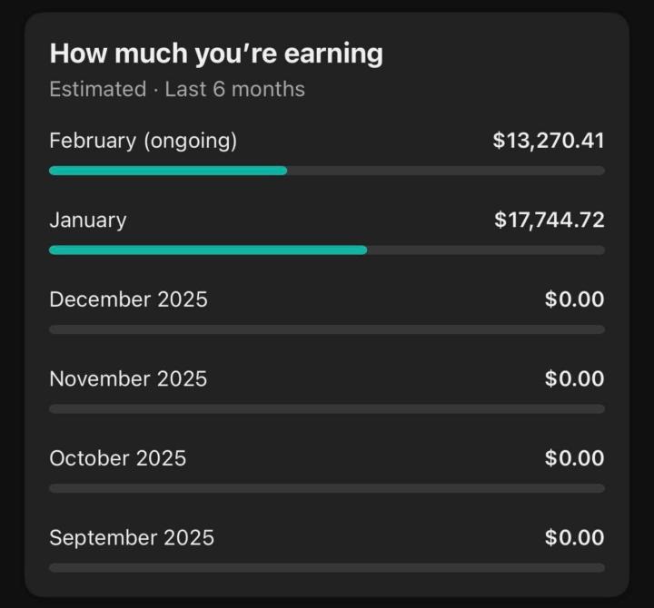Click the November 2025 $0.00 amount
This screenshot has width=654, height=608.
574,378
